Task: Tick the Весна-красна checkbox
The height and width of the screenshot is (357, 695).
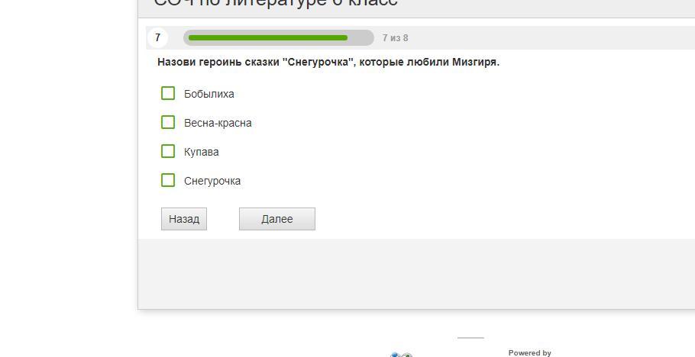Action: point(168,122)
